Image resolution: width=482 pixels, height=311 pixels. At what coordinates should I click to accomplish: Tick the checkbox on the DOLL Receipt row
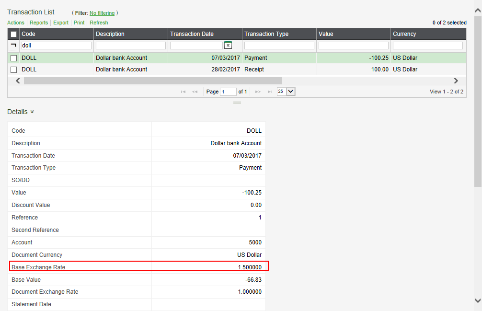tap(13, 69)
